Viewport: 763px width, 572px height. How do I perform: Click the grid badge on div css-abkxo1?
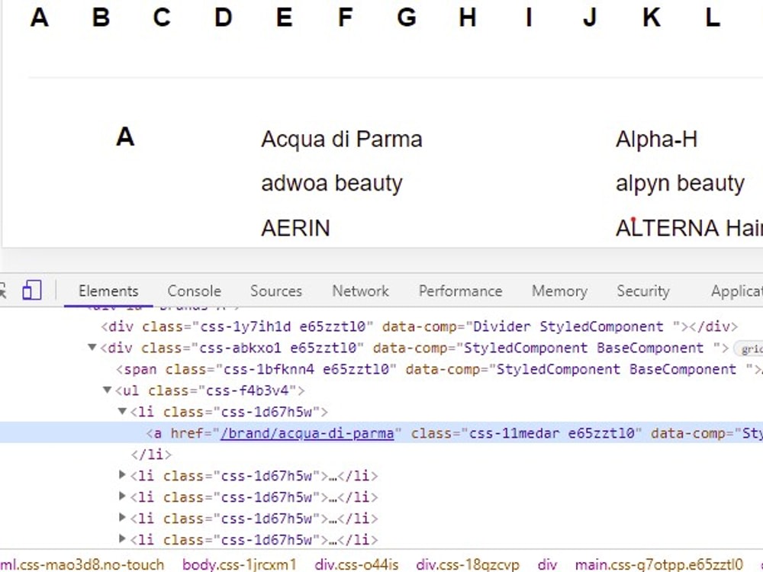coord(750,349)
